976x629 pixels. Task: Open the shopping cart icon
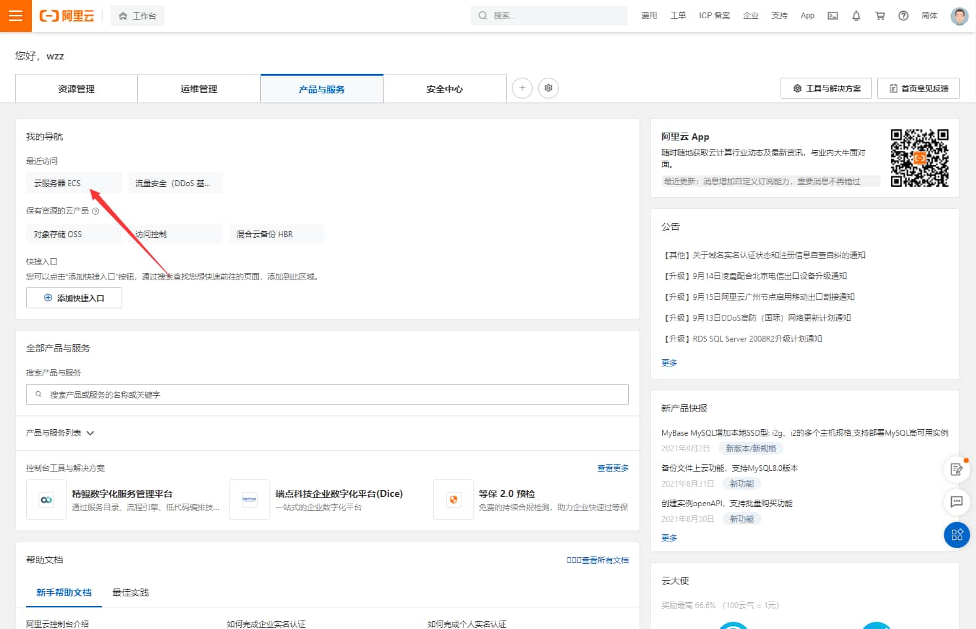coord(879,15)
